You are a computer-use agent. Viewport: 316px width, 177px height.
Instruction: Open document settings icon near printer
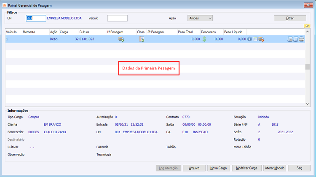(x=290, y=39)
